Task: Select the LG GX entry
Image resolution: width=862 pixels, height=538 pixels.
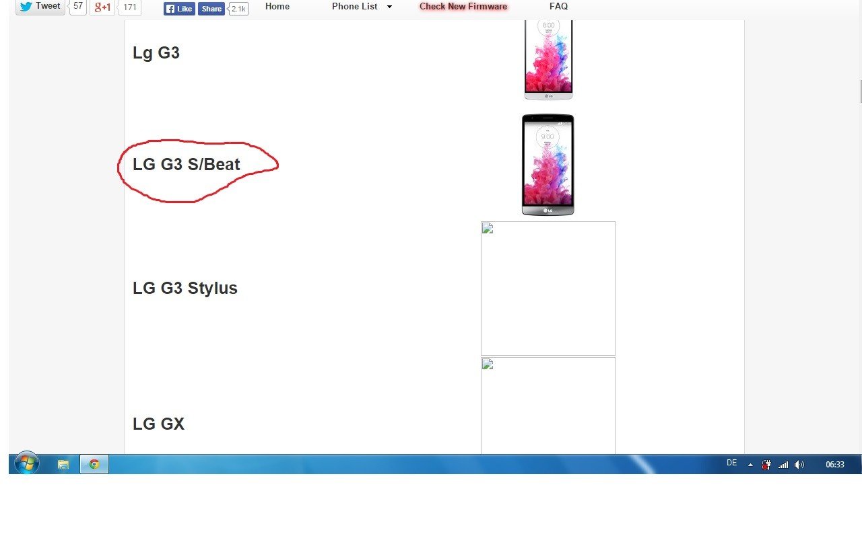Action: (x=158, y=424)
